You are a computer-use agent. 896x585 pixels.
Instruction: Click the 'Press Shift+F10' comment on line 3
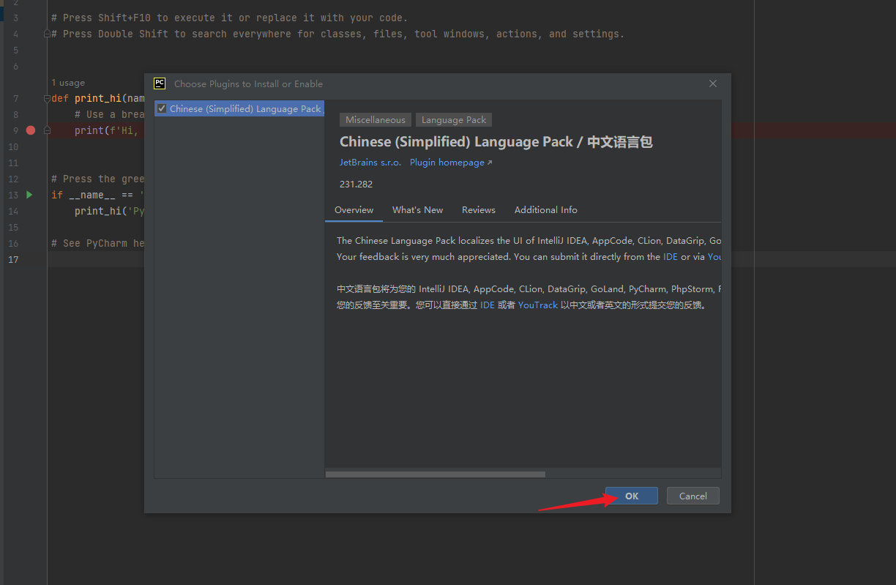[230, 18]
